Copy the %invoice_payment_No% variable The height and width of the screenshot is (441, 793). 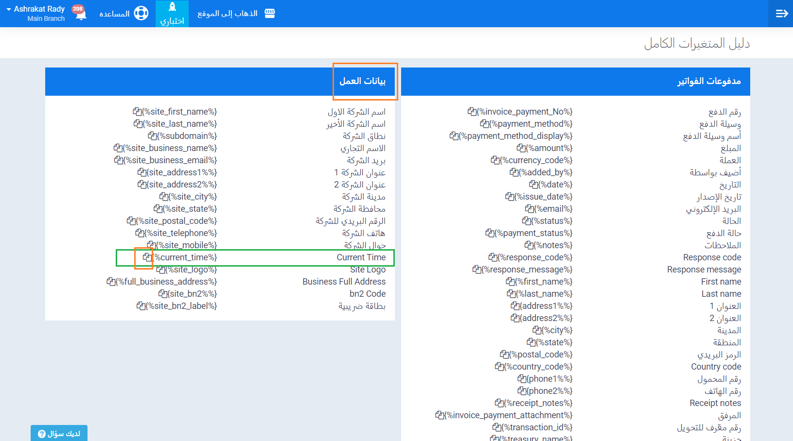[x=472, y=112]
